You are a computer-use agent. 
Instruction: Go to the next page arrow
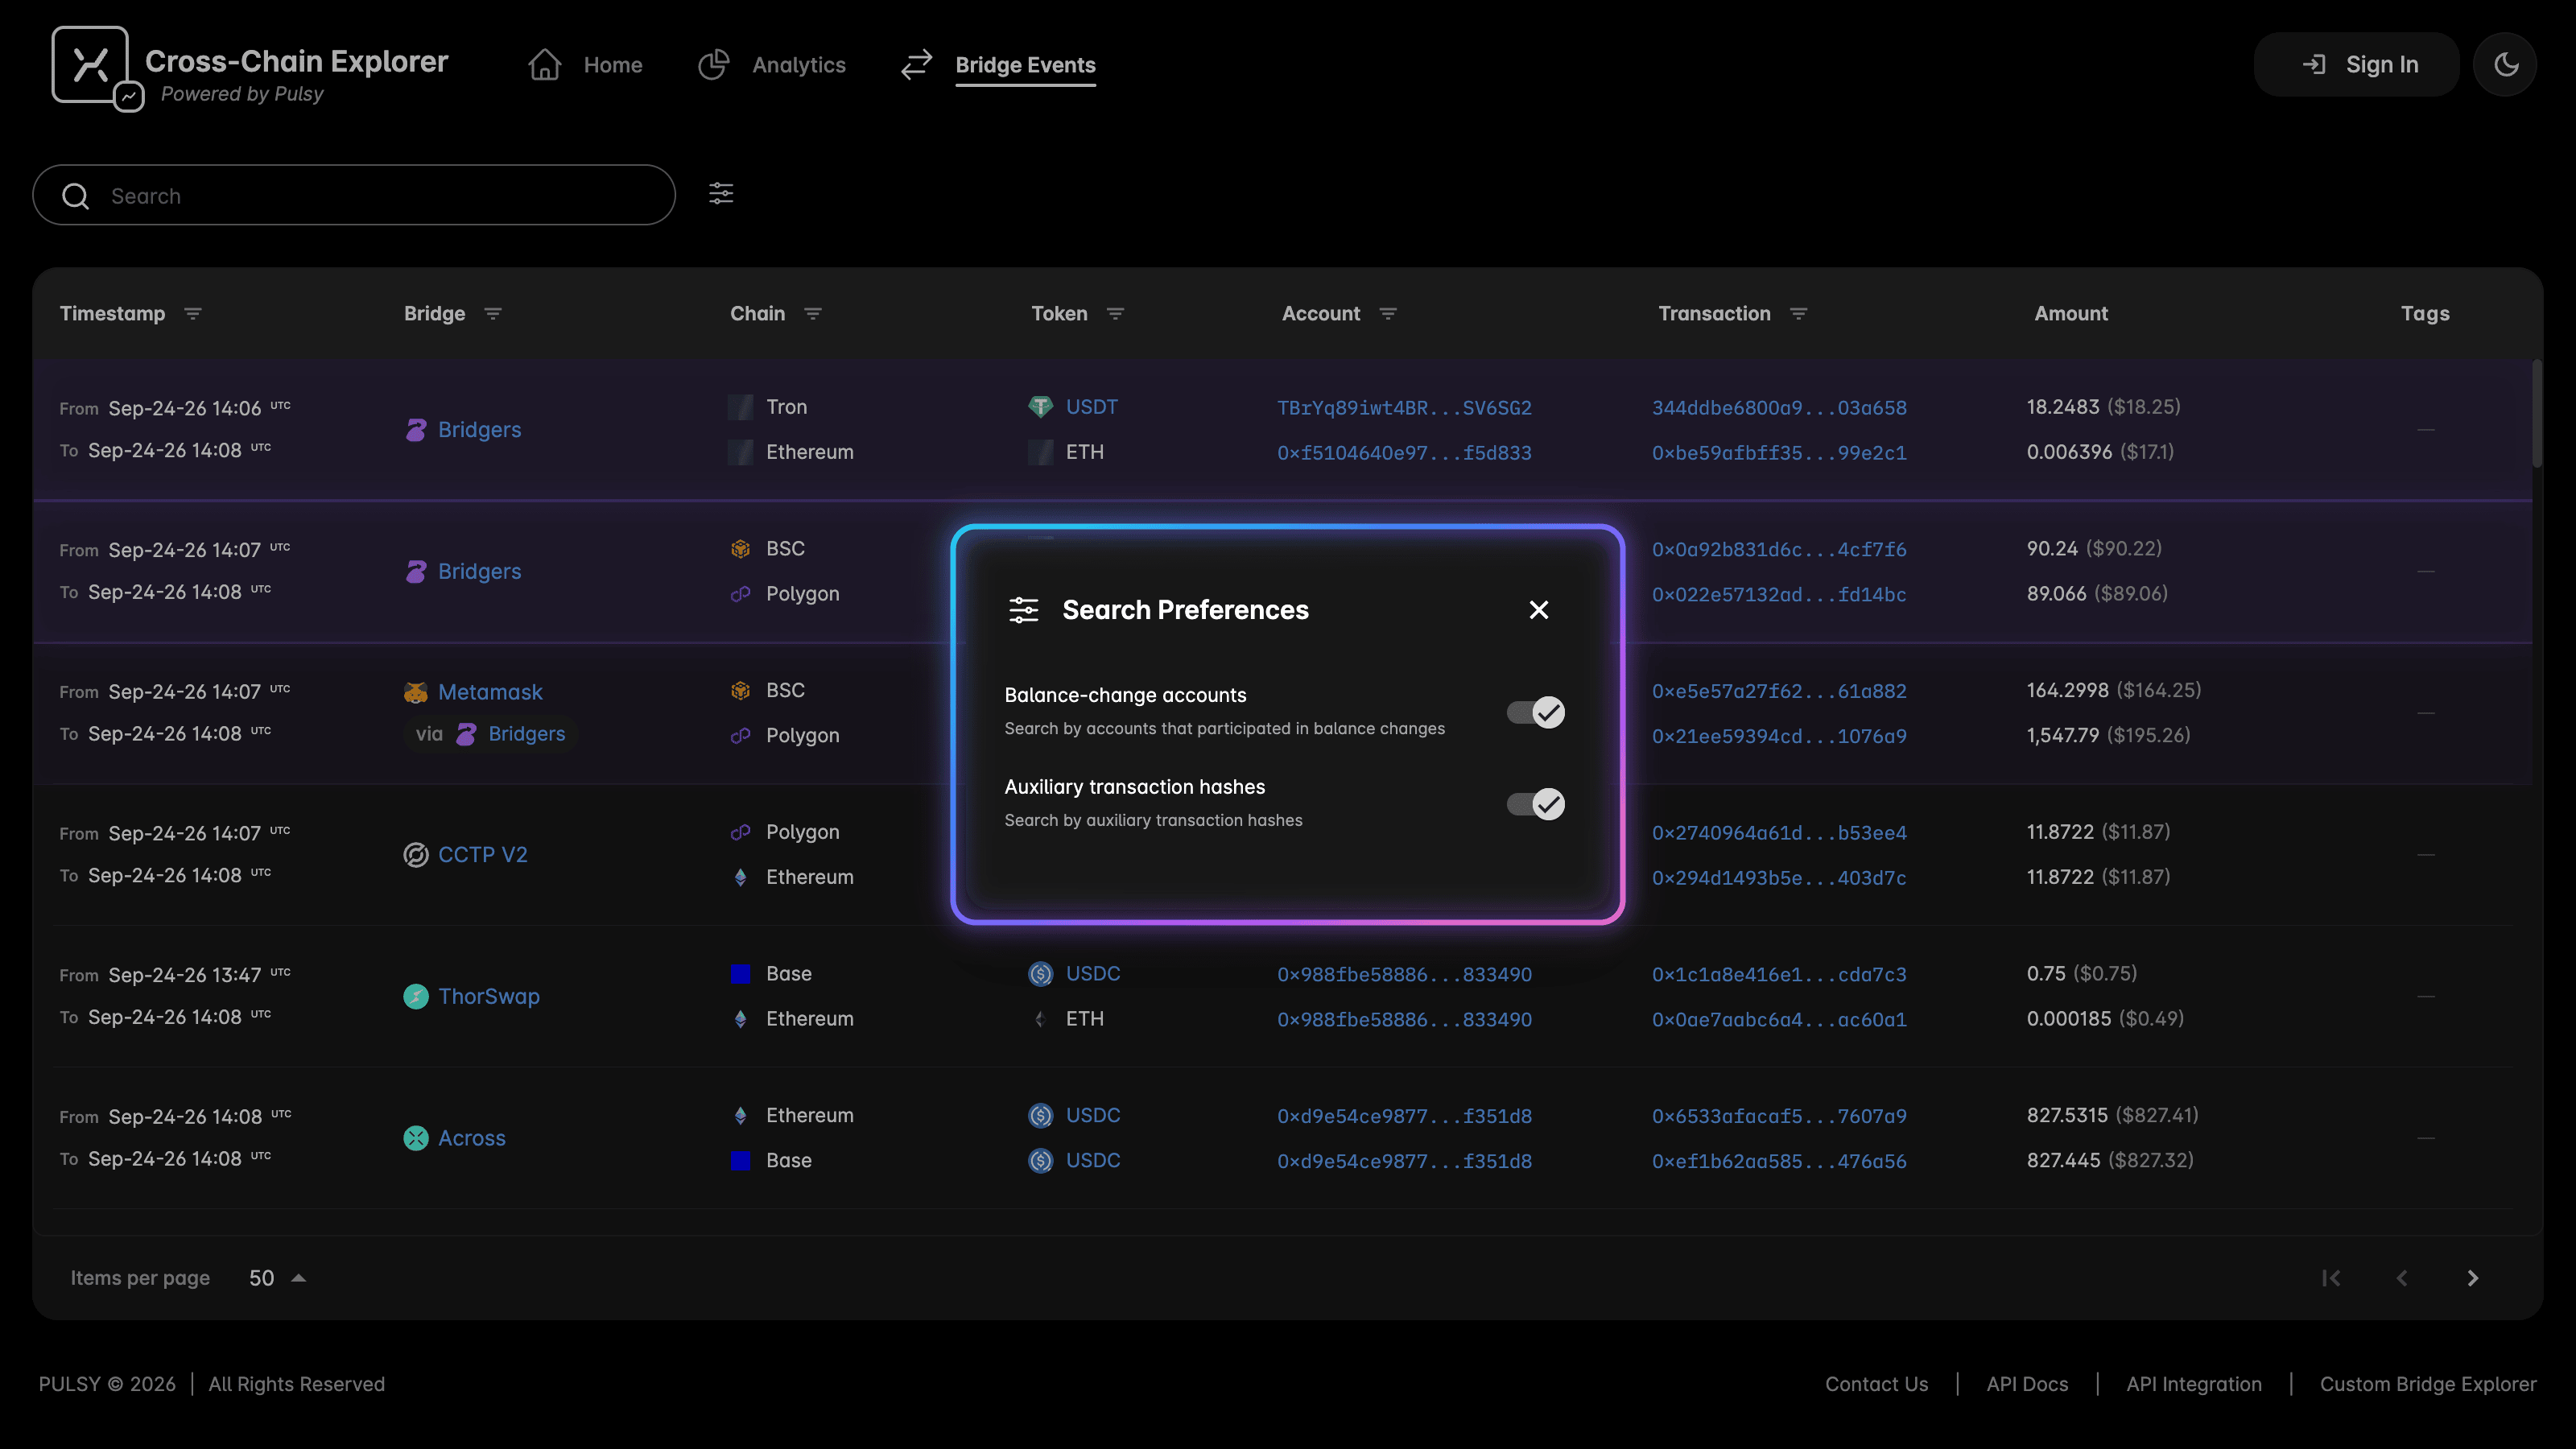(x=2473, y=1278)
